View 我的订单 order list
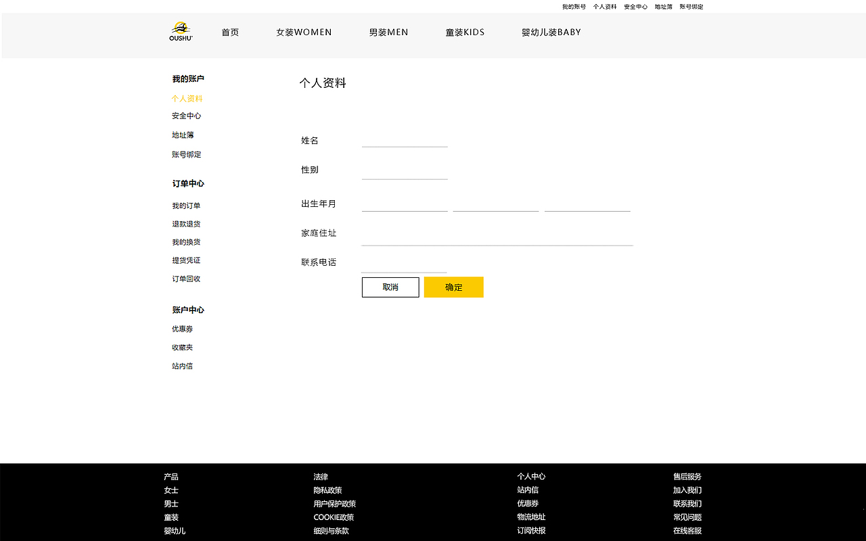 point(186,206)
